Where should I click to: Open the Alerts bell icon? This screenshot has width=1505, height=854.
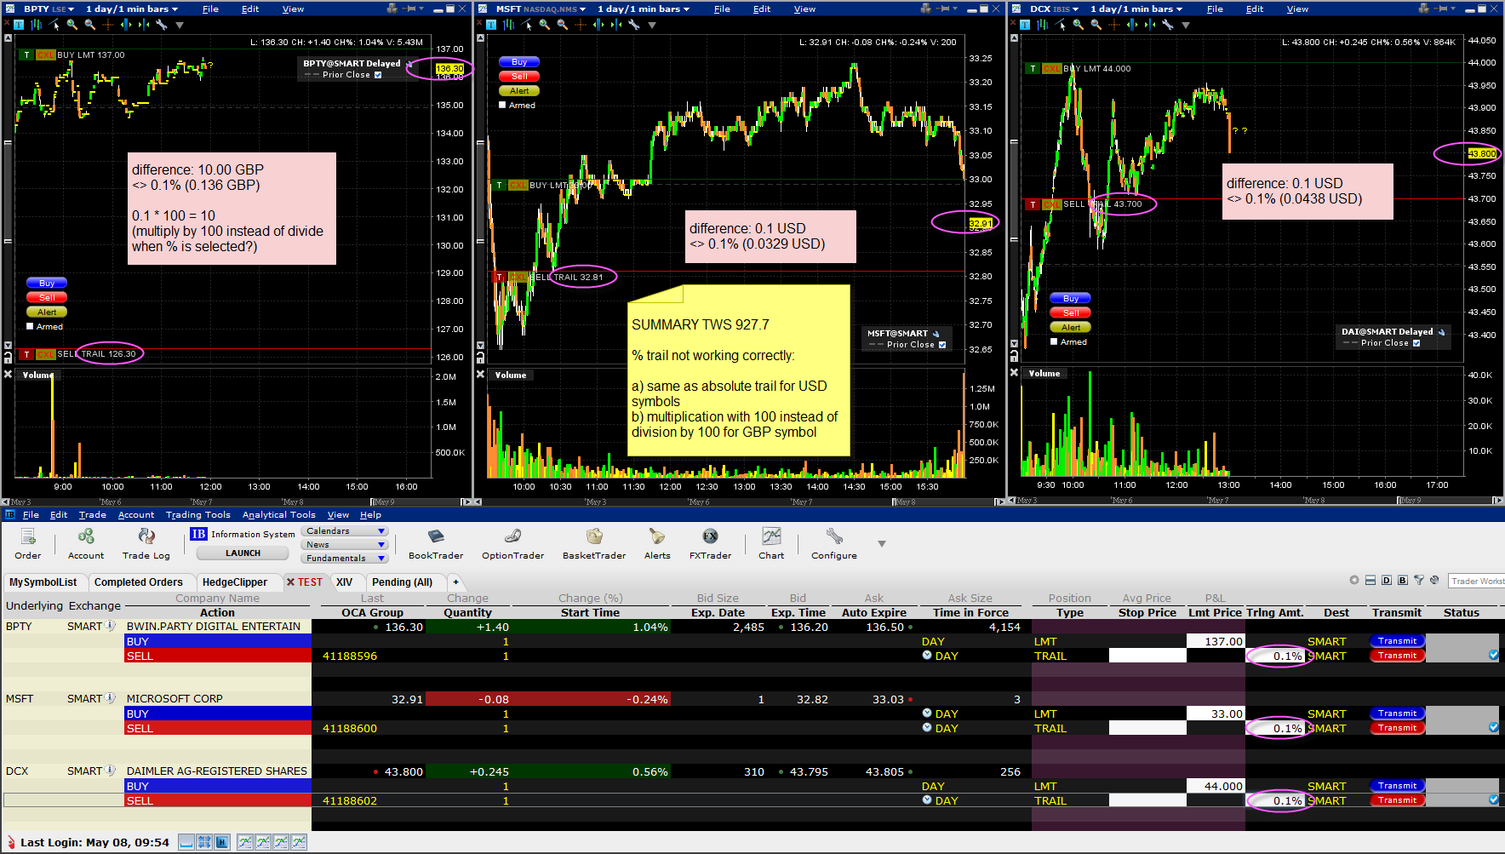[657, 543]
